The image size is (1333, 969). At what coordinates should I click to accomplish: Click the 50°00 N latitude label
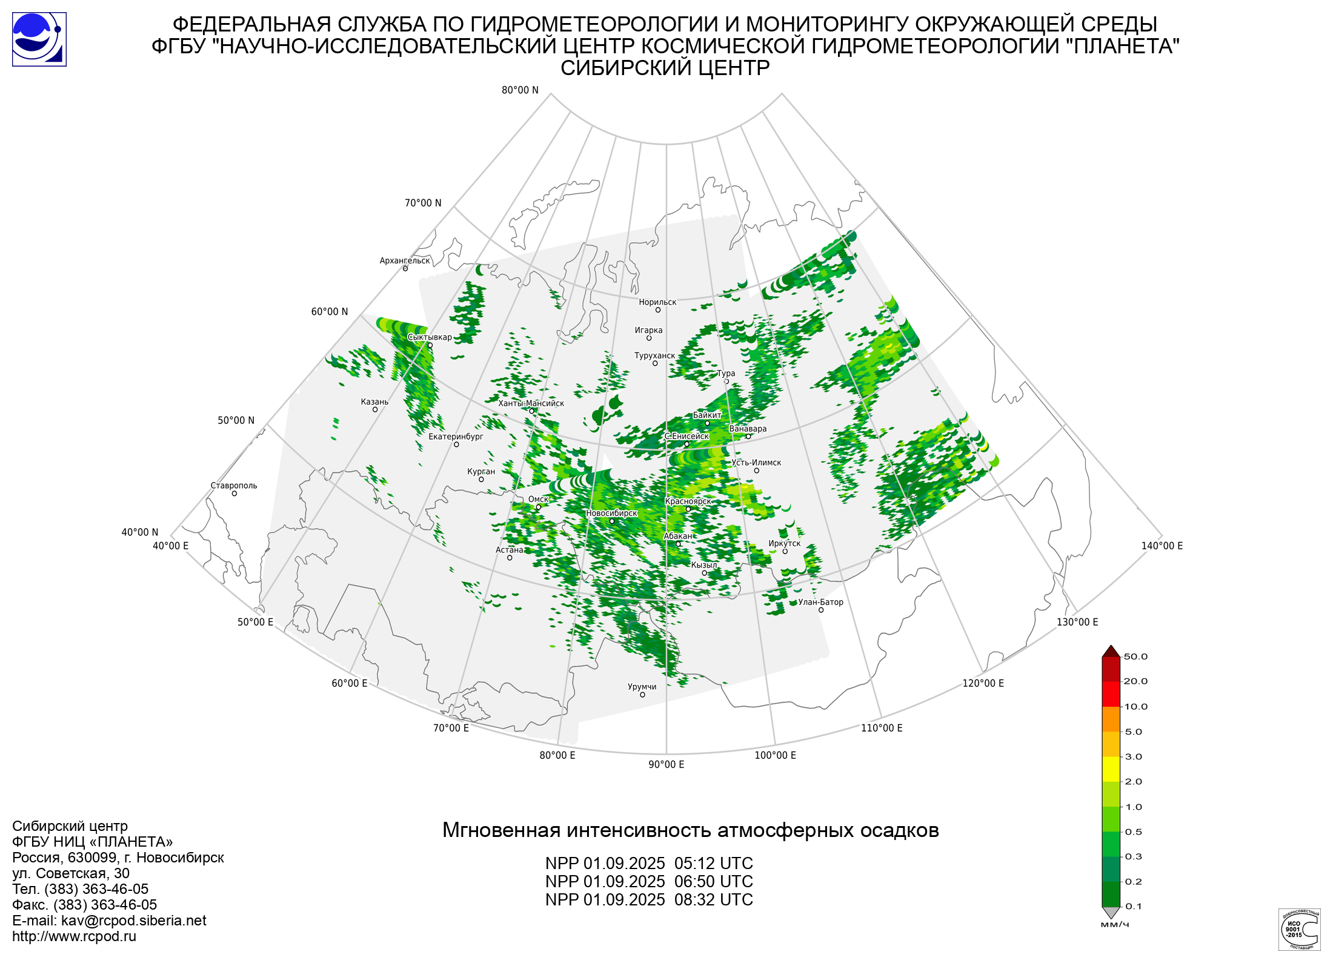[x=236, y=420]
